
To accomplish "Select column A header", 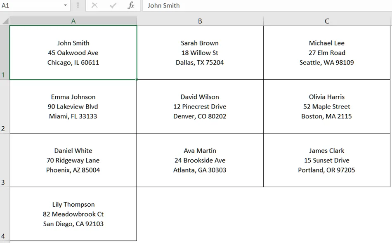I will coord(73,21).
